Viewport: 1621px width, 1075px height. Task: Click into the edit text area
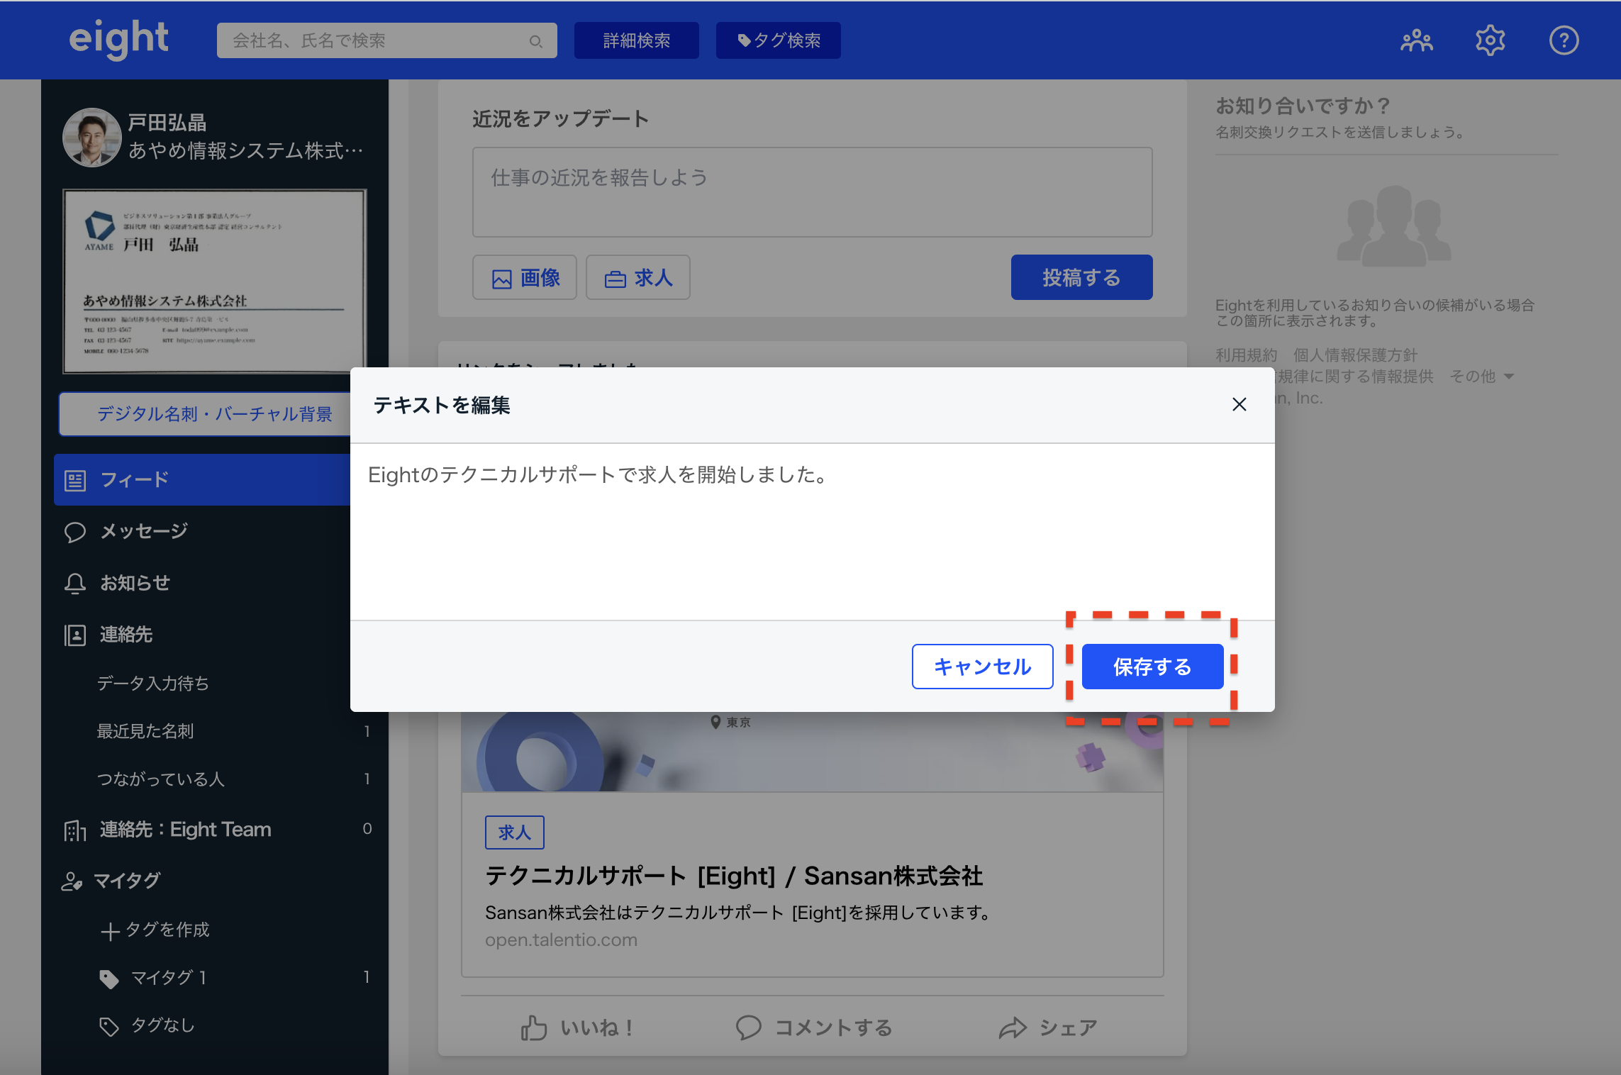[x=812, y=532]
